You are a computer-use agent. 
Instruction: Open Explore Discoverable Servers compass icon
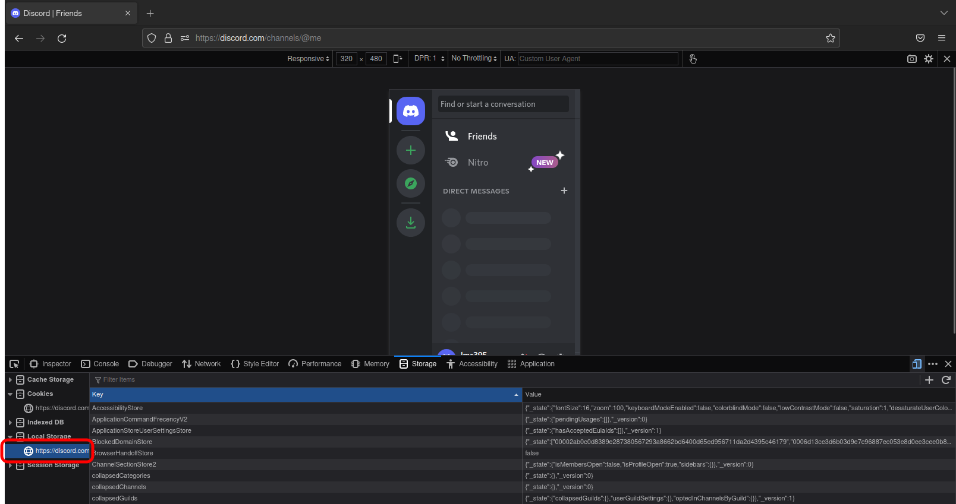(x=410, y=183)
